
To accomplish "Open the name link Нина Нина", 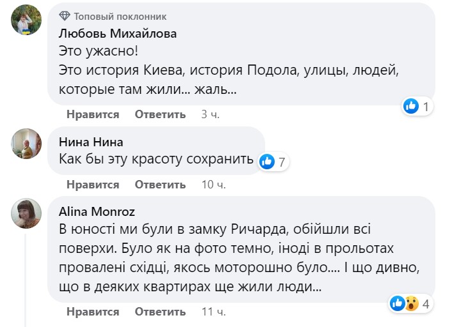I will [x=90, y=142].
